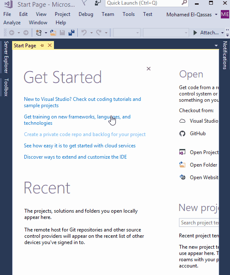
Task: Open the document tabs list dropdown
Action: 216,46
